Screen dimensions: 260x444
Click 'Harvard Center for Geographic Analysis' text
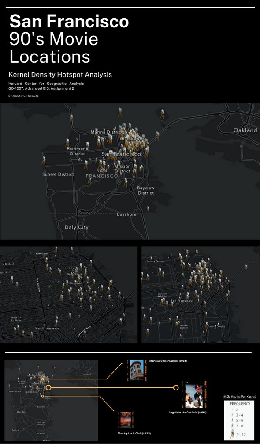(46, 84)
